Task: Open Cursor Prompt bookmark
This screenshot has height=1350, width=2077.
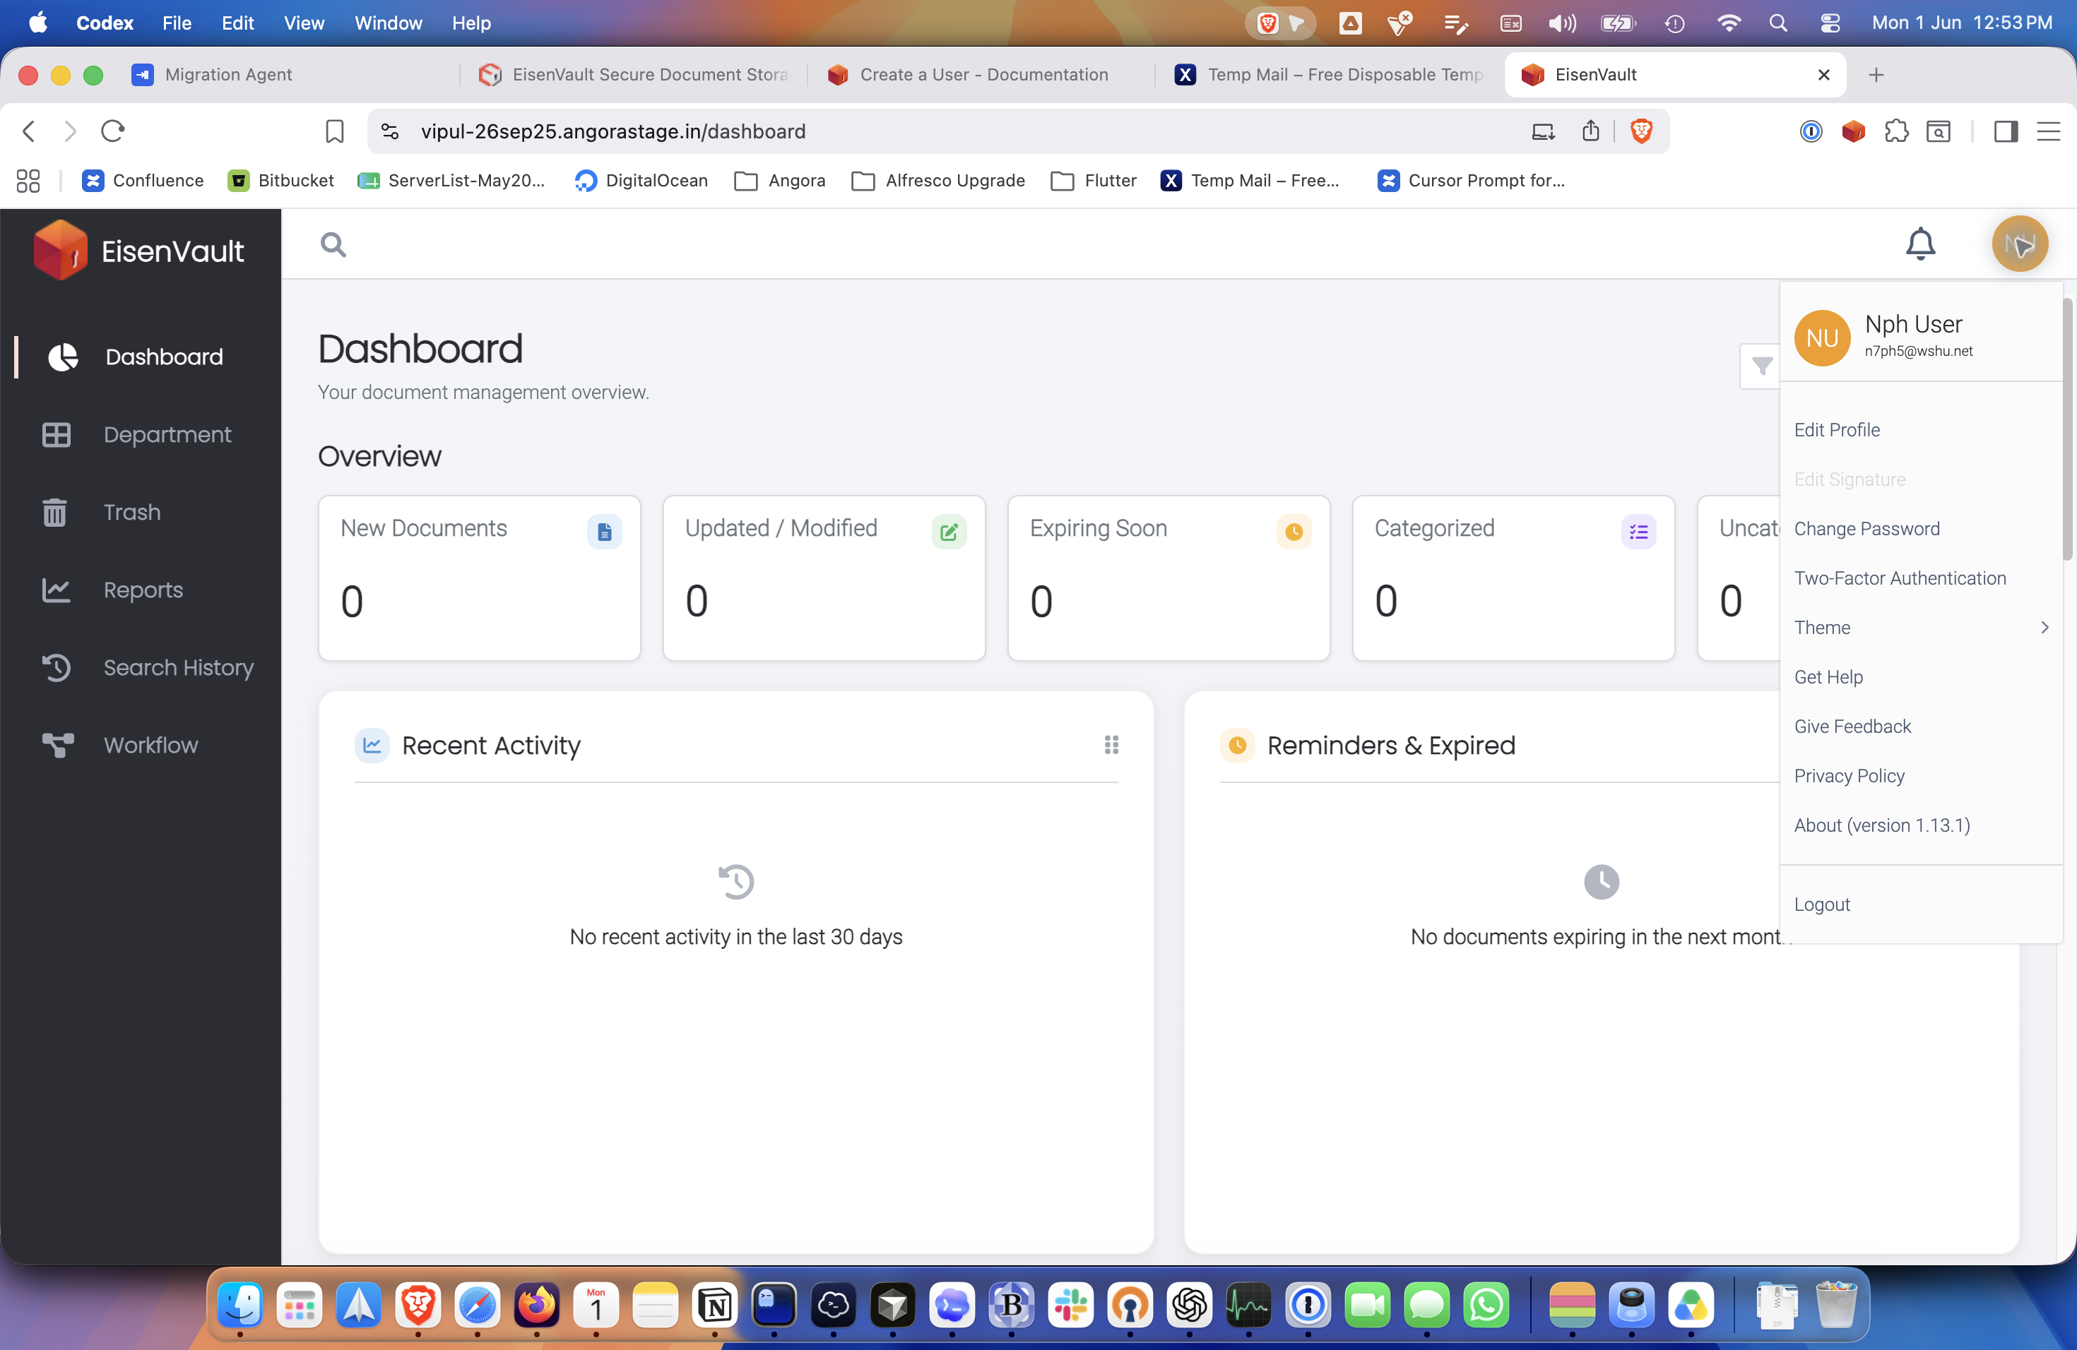Action: 1470,181
